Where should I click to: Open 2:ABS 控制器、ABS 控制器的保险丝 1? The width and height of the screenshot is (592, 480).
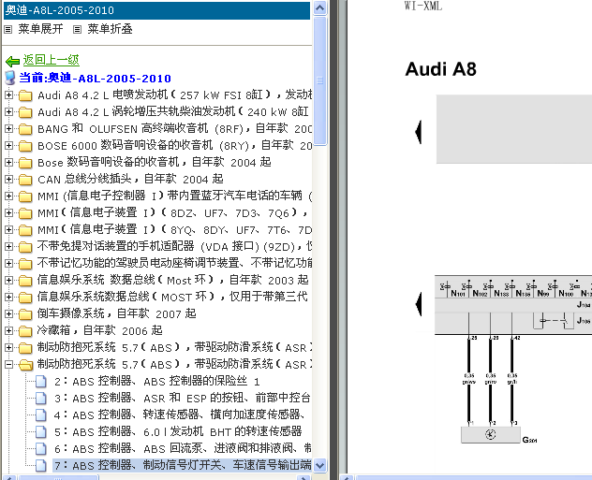157,382
